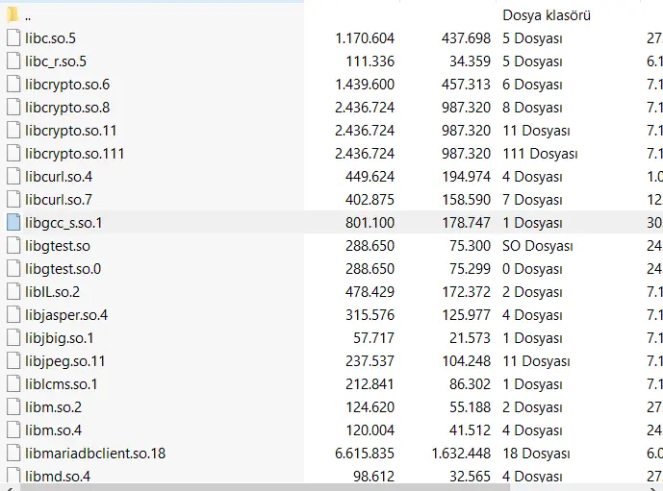Click the libcrypto.so.111 file icon

click(x=13, y=153)
